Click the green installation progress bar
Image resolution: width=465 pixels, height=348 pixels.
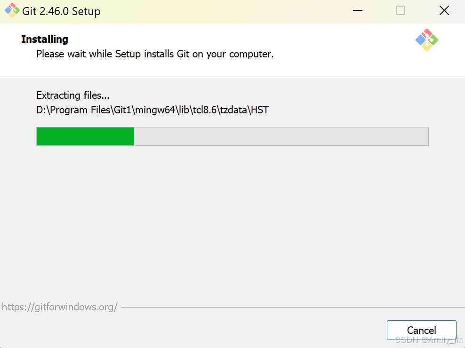point(232,136)
